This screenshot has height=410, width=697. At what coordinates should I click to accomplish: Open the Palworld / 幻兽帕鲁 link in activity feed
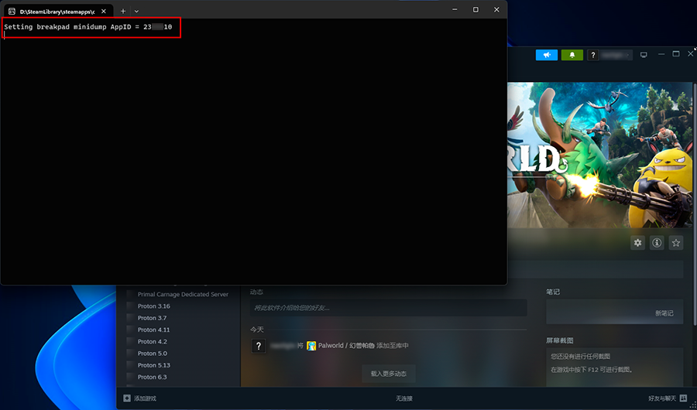[x=346, y=346]
